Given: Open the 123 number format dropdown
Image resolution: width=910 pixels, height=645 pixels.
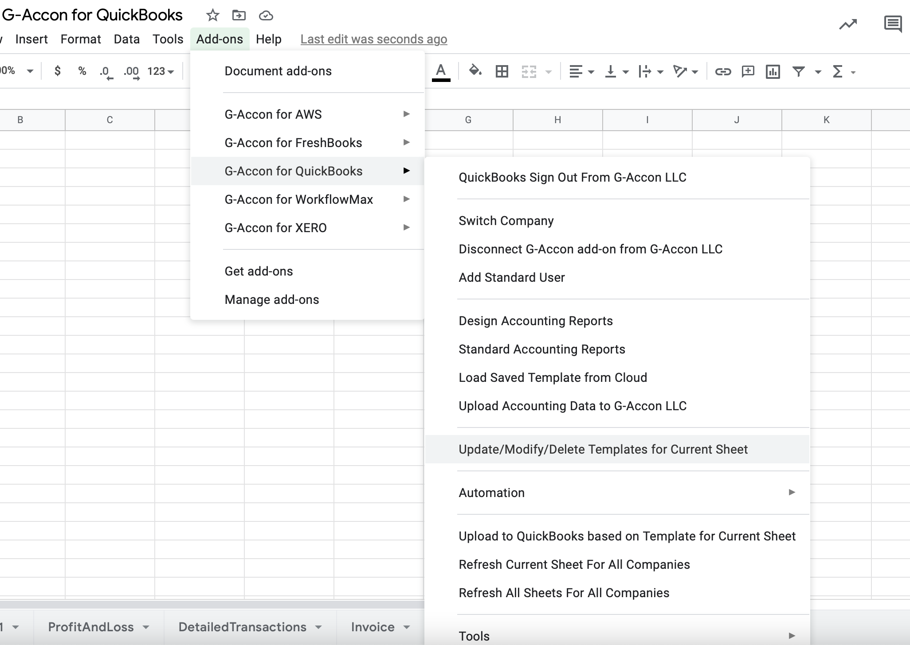Looking at the screenshot, I should click(x=161, y=71).
